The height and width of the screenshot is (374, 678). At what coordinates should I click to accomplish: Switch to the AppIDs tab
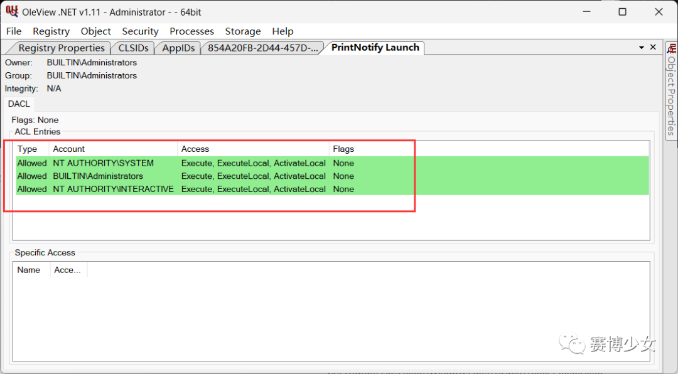coord(178,48)
